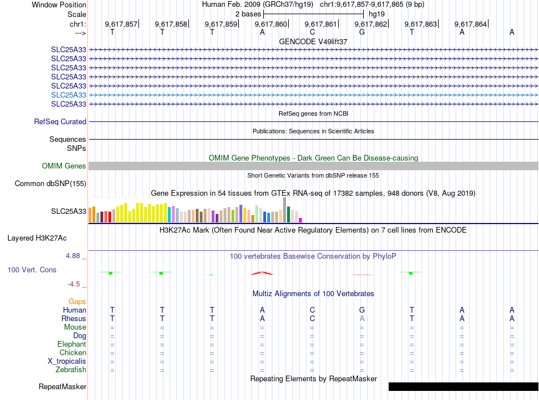Screen dimensions: 539x400
Task: Click the gray 'A' mismatch in Rhesus row
Action: [x=362, y=318]
